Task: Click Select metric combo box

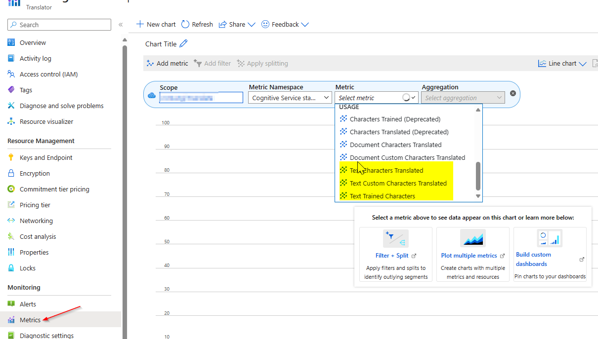Action: click(x=377, y=98)
